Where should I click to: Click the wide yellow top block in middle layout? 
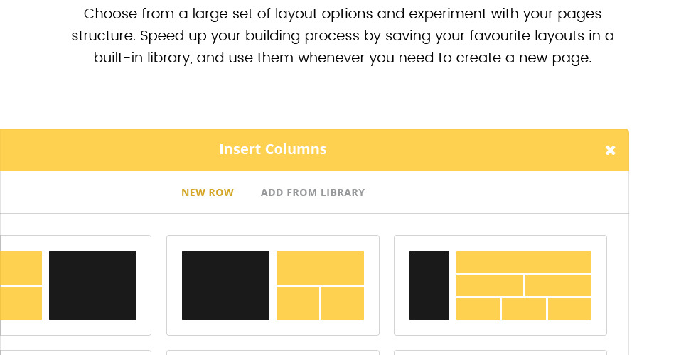320,268
